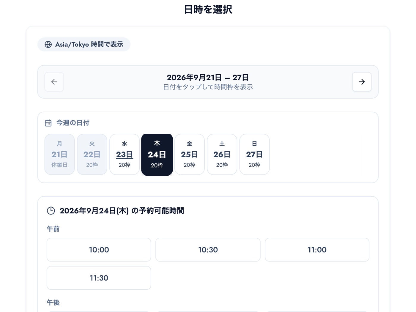Viewport: 416px width, 312px height.
Task: Select Thursday 24日 date
Action: coord(157,155)
